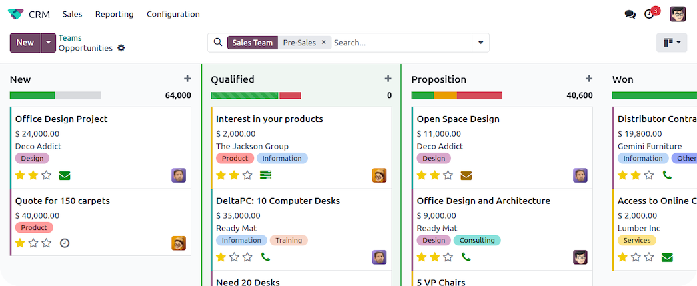
Task: Click the phone icon on Distributor Contract card
Action: coord(667,175)
